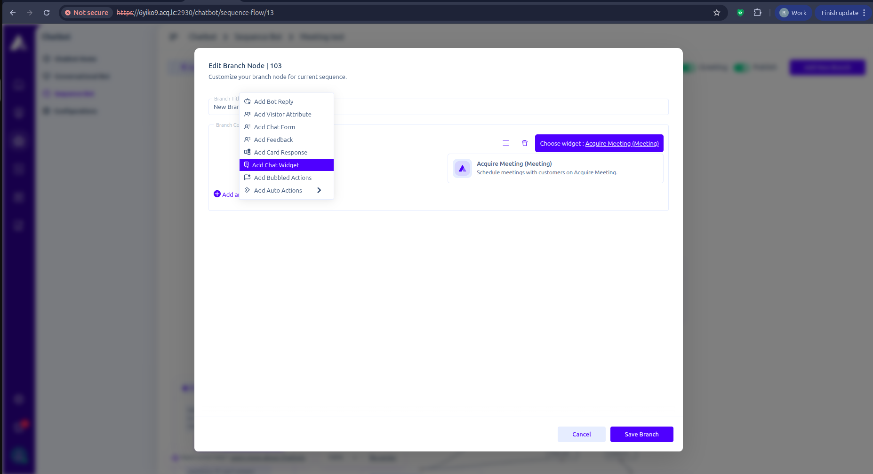Choose Add Bubbled Actions entry
Viewport: 873px width, 474px height.
287,178
